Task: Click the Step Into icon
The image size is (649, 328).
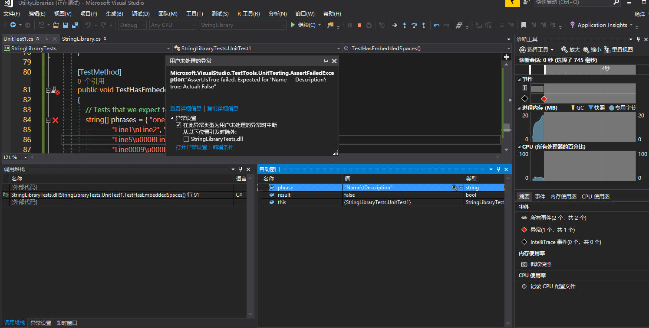Action: click(405, 25)
